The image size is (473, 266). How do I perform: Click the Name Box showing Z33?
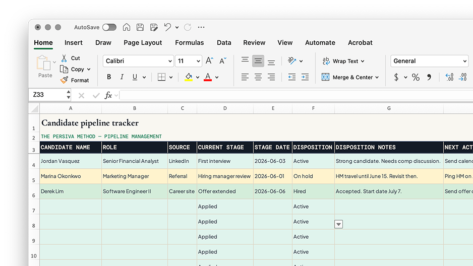[48, 95]
